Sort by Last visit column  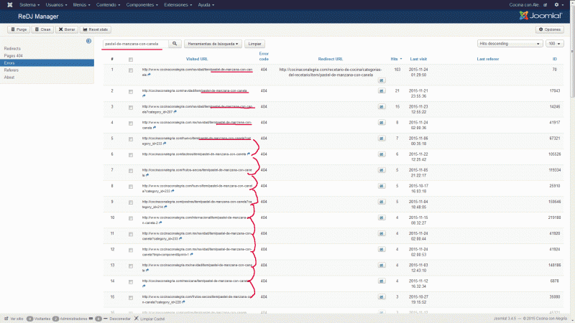418,59
